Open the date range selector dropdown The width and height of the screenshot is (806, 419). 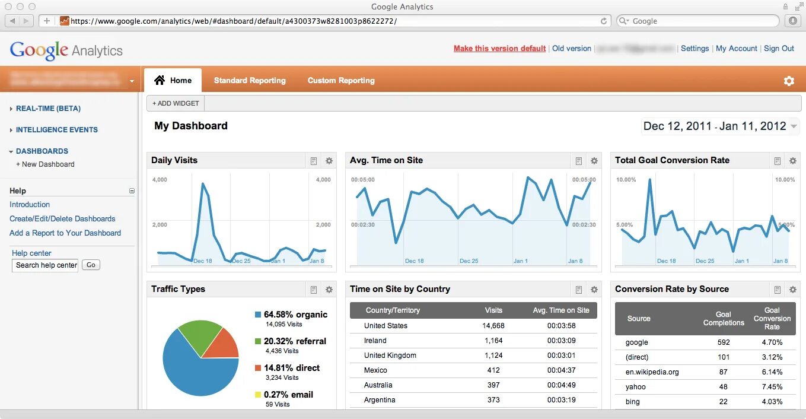[x=794, y=126]
